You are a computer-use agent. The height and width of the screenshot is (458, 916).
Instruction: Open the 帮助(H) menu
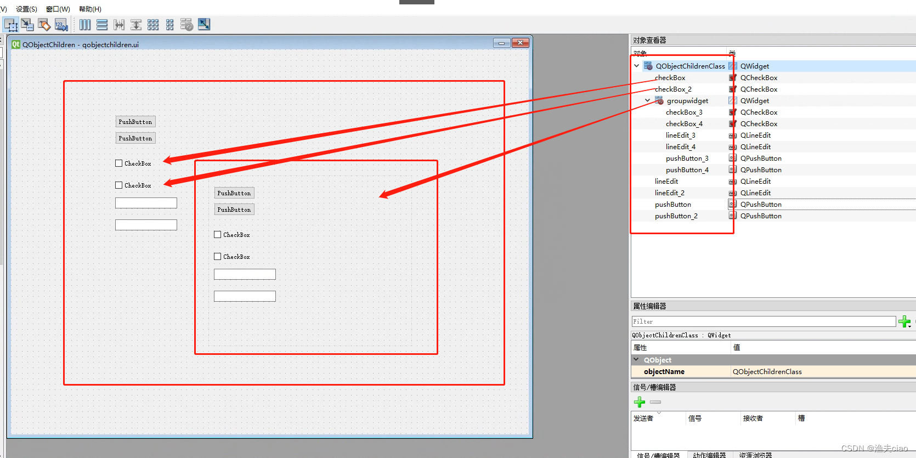point(90,9)
